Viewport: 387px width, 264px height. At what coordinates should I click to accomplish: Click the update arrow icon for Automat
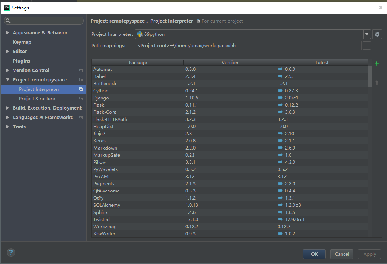pyautogui.click(x=280, y=69)
